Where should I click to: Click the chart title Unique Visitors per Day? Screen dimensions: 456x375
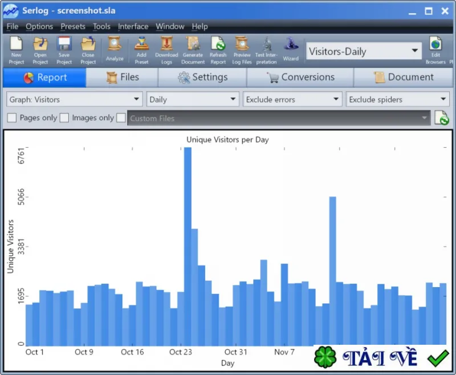227,139
